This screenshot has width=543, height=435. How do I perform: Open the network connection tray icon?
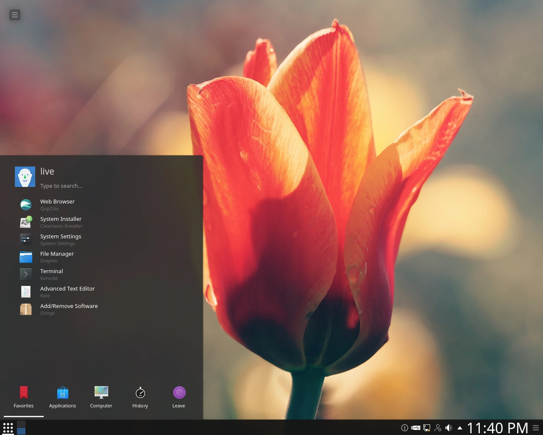pos(427,428)
